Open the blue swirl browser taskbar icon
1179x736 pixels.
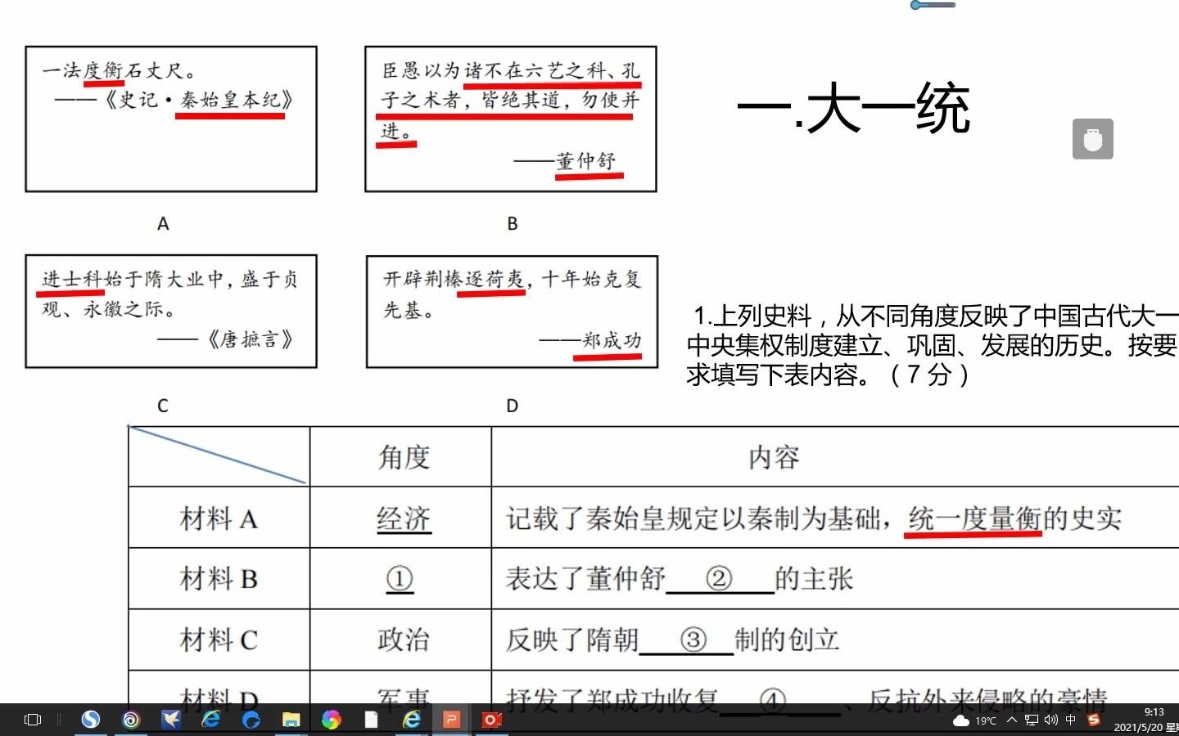[x=251, y=720]
